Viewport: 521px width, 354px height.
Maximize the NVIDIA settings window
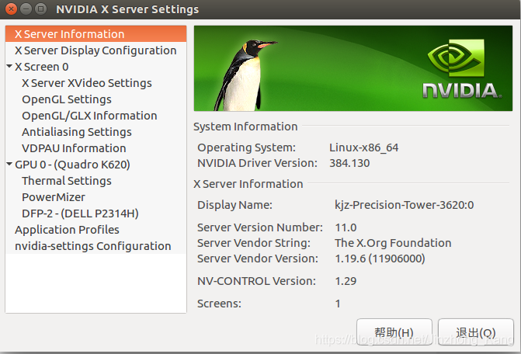tap(41, 9)
